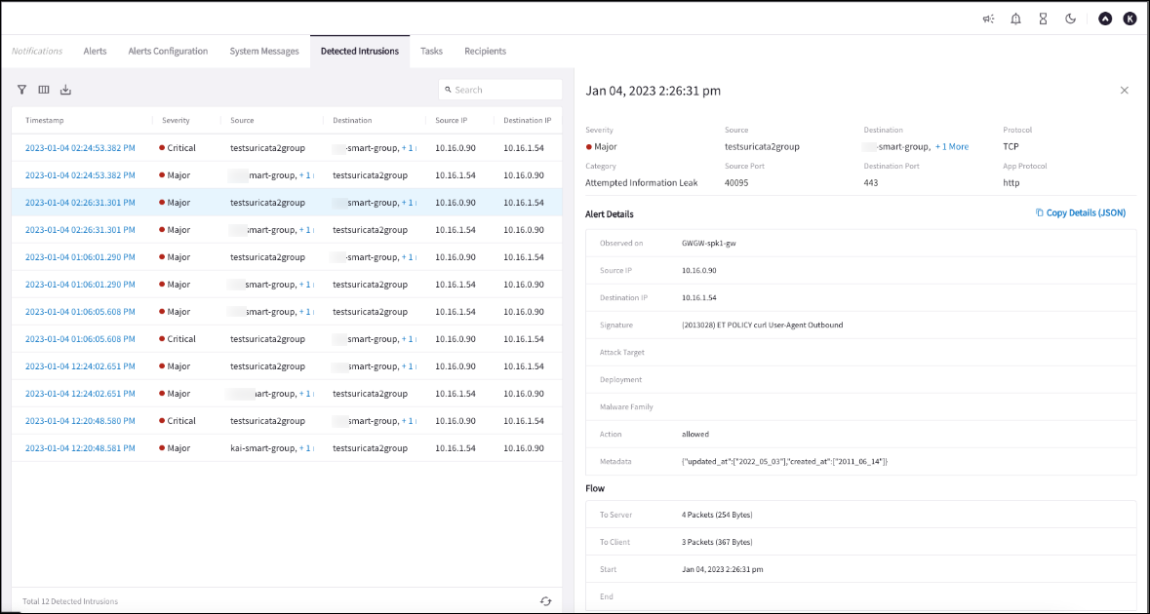Image resolution: width=1150 pixels, height=614 pixels.
Task: Open the notifications bell icon
Action: 1015,19
